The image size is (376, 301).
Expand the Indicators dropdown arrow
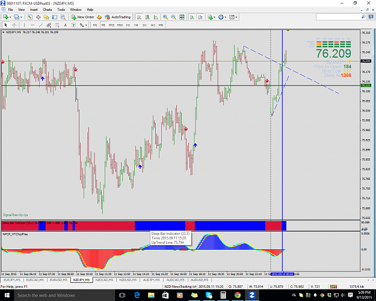coord(214,17)
